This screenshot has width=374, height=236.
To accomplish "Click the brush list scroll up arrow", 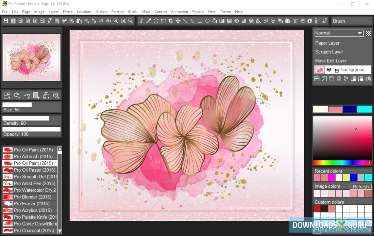I will 60,149.
